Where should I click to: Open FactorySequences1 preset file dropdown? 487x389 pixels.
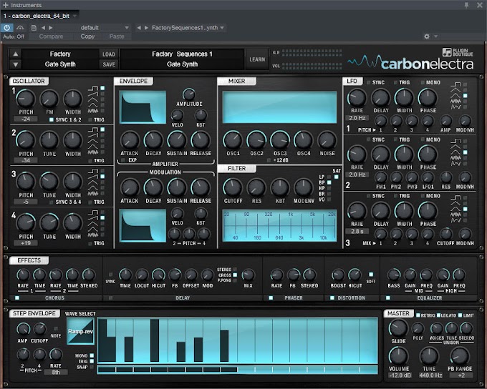[x=222, y=28]
